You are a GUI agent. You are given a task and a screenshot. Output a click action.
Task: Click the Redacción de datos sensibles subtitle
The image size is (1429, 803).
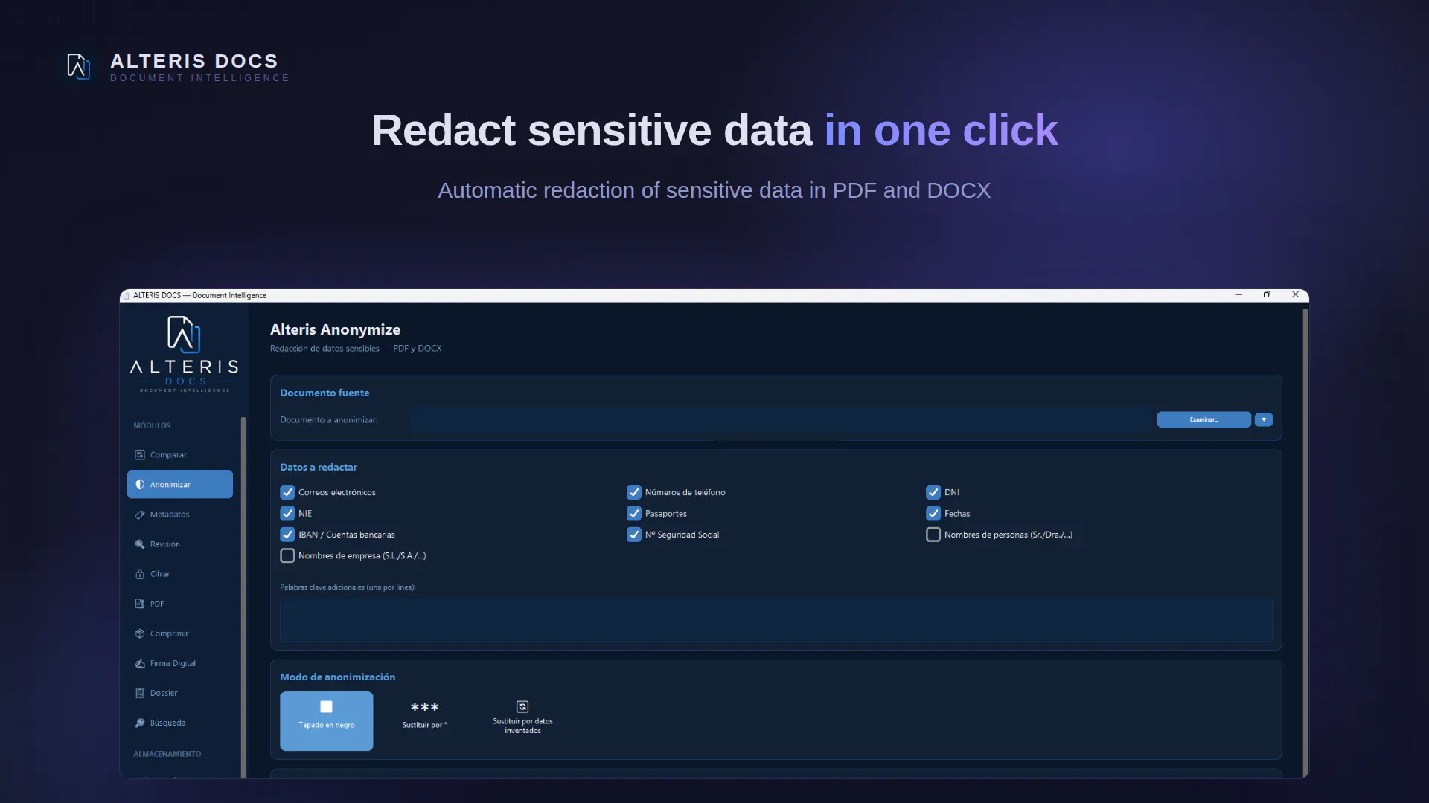[x=356, y=349]
